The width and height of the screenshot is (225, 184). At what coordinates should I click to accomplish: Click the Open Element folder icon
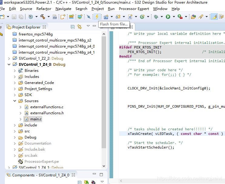click(x=193, y=17)
